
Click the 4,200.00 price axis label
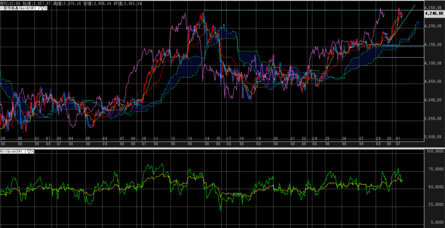(433, 27)
